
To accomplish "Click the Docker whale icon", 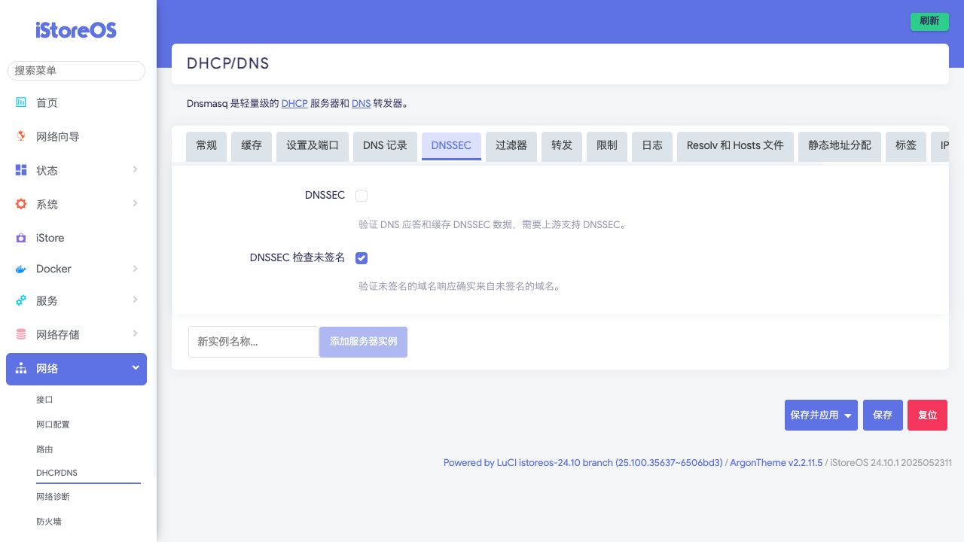I will [x=21, y=269].
